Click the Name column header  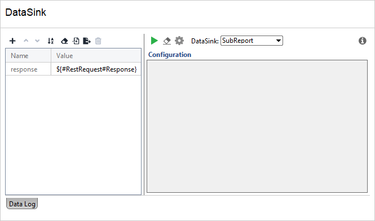(x=28, y=56)
